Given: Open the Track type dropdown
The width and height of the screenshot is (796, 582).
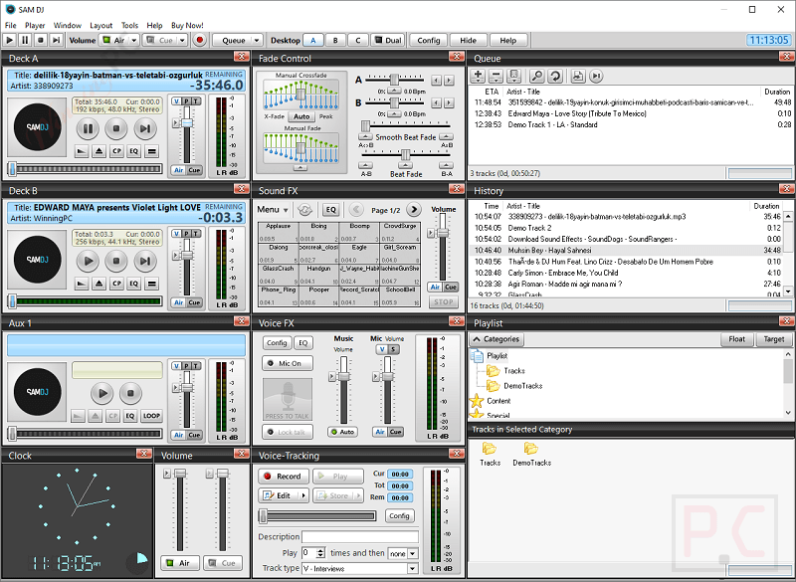Looking at the screenshot, I should pos(413,569).
